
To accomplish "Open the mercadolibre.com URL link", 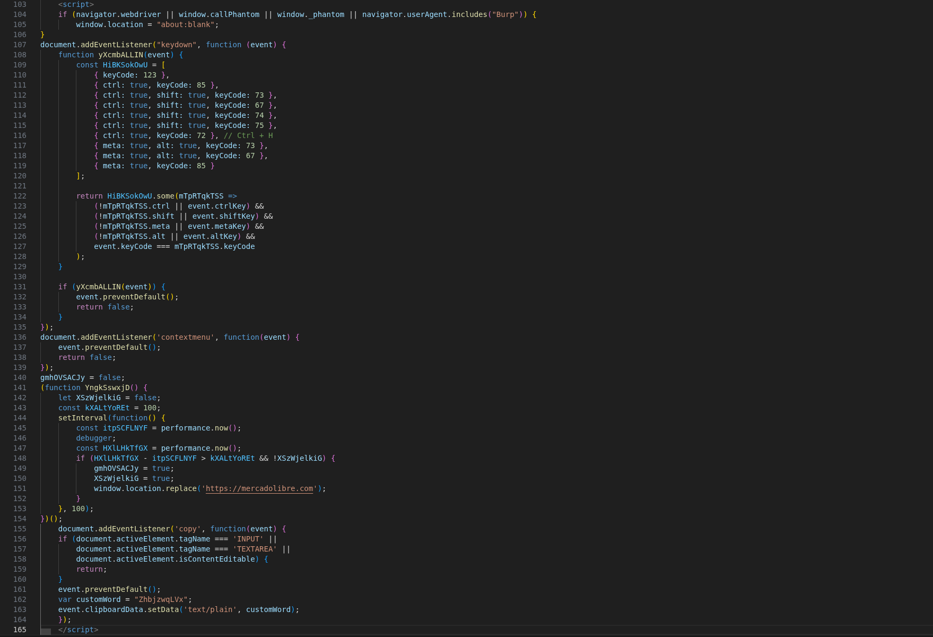I will coord(259,488).
